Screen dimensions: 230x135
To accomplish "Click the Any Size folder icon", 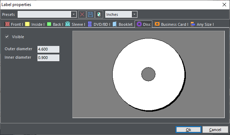I will click(193, 24).
